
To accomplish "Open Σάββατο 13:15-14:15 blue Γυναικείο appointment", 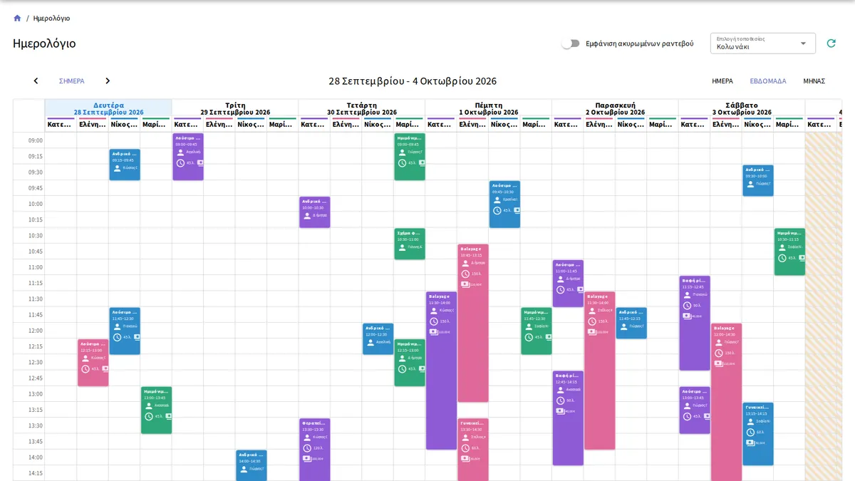I will pyautogui.click(x=758, y=434).
